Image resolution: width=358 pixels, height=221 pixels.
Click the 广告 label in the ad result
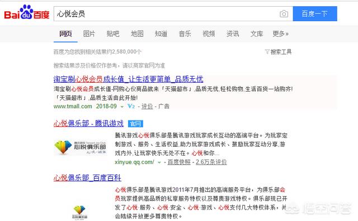click(164, 106)
